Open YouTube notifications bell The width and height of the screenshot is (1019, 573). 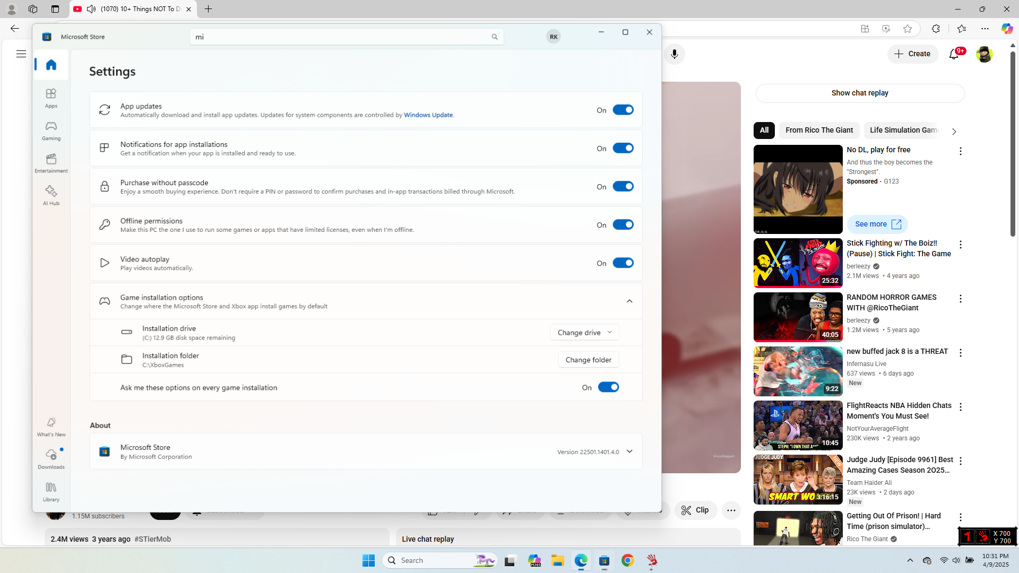(x=954, y=54)
